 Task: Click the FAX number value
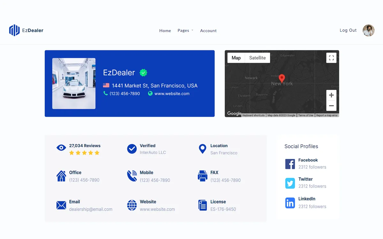[226, 180]
